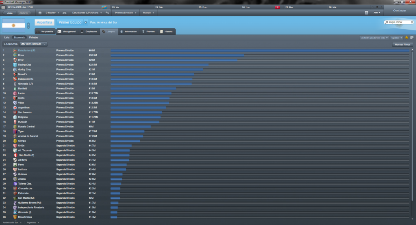Switch to the Fichajes view
This screenshot has height=225, width=416.
tap(33, 38)
